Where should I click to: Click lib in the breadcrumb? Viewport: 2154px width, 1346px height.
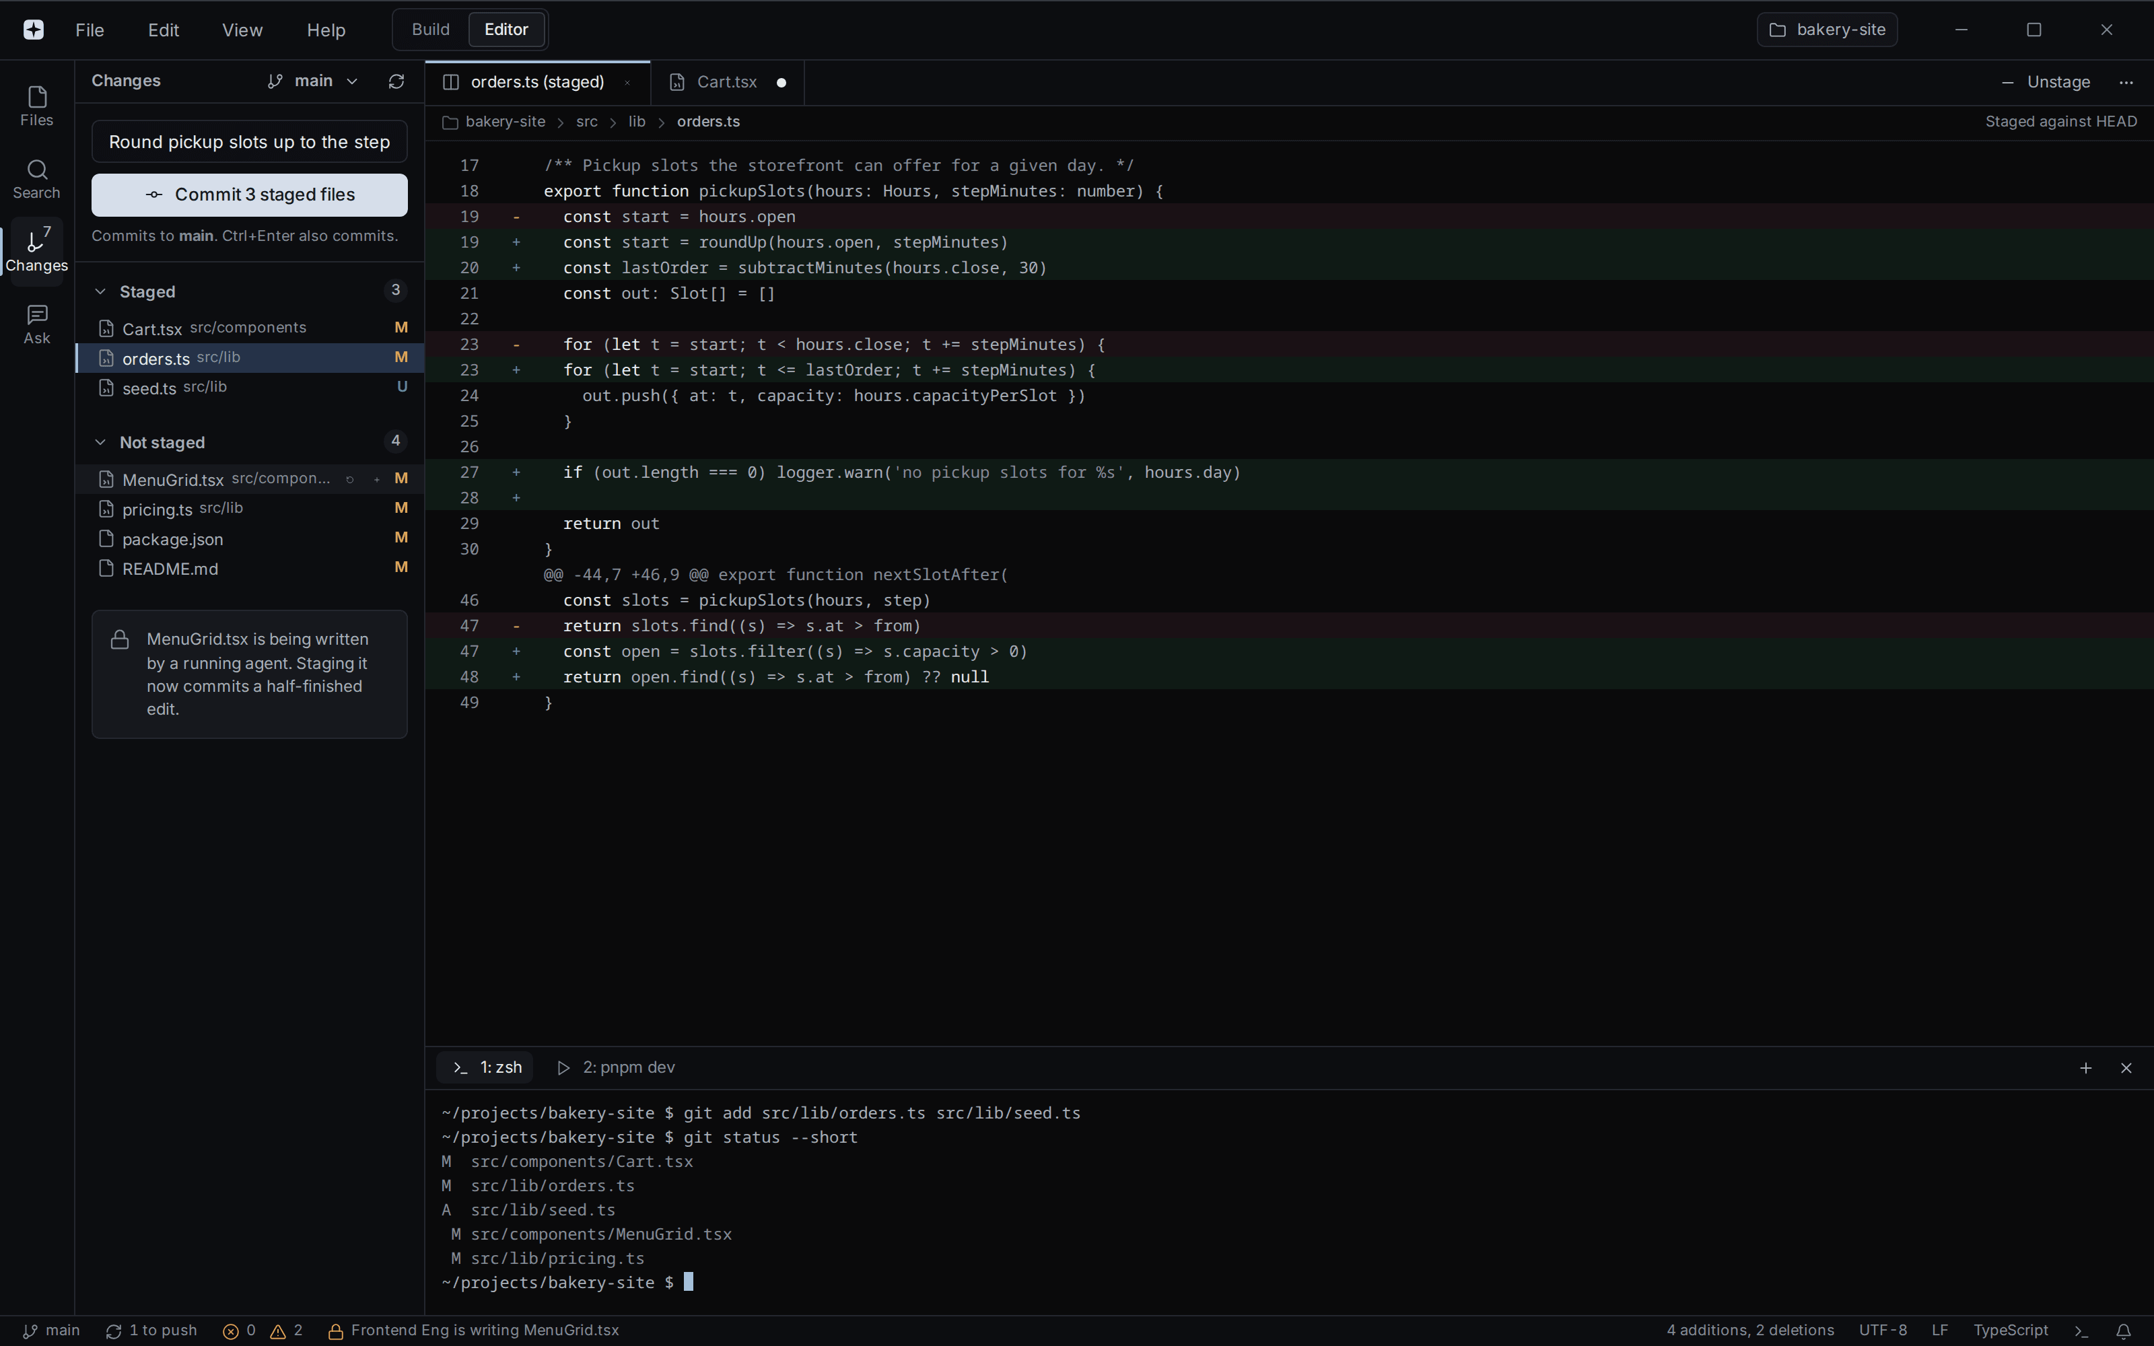636,122
